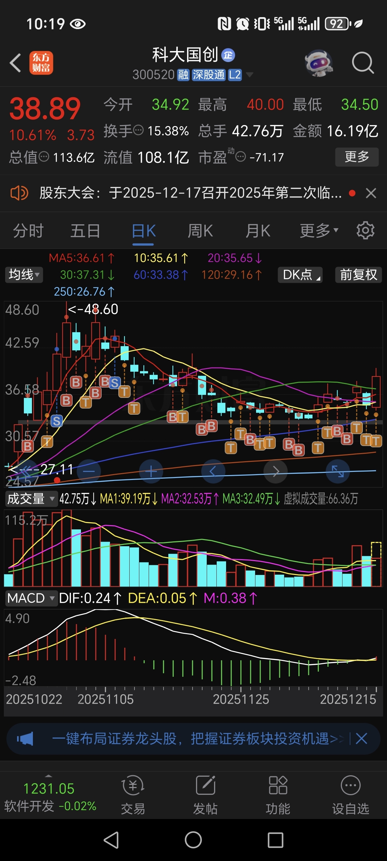The width and height of the screenshot is (387, 861).
Task: Select the 日K tab
Action: pos(144,231)
